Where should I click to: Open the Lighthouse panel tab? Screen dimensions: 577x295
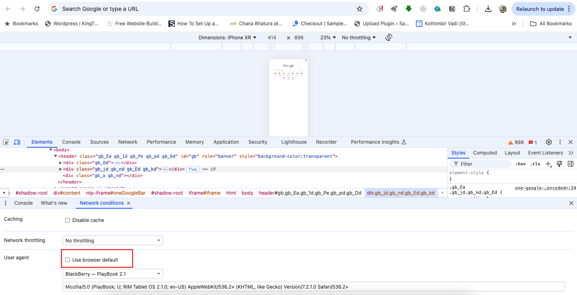pos(294,142)
